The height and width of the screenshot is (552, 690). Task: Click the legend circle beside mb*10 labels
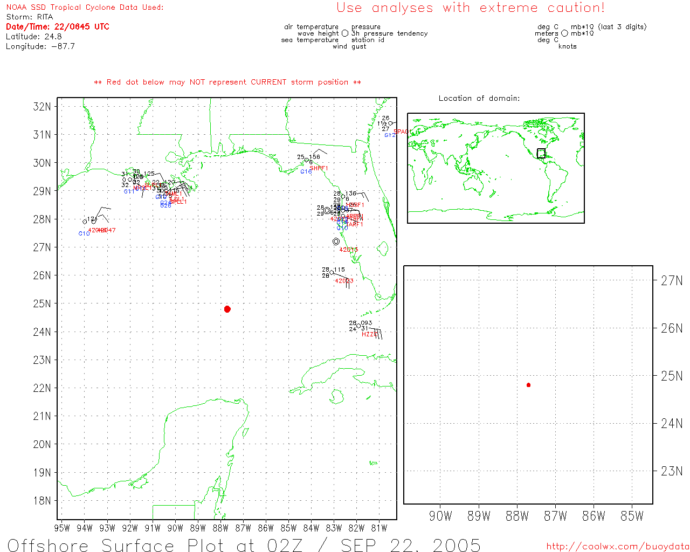tap(564, 33)
